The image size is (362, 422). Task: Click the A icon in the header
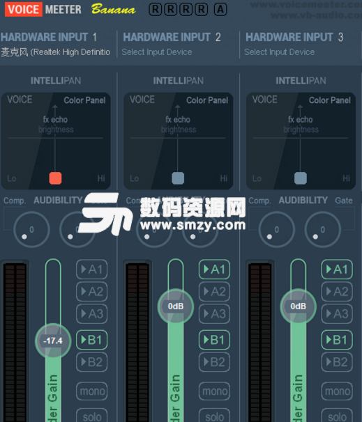[220, 10]
